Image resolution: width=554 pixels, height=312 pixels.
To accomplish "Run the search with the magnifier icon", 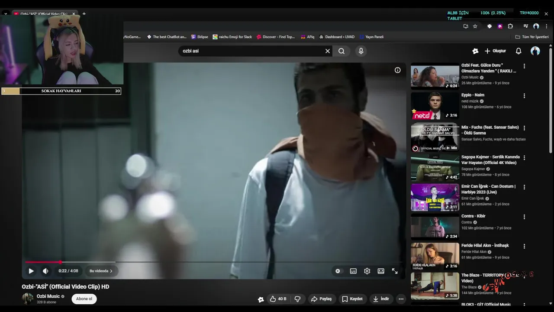I will [341, 51].
